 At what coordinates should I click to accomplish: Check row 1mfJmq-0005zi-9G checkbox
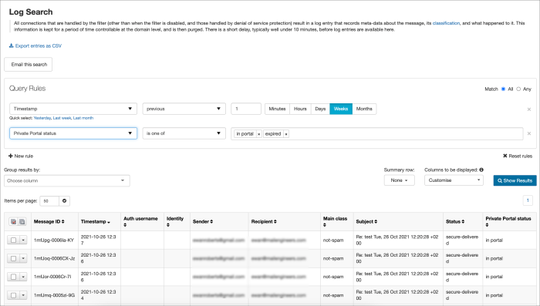[13, 295]
